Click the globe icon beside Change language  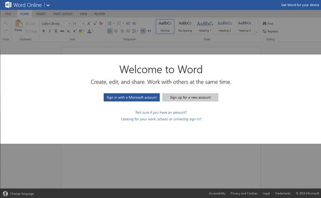tap(5, 193)
